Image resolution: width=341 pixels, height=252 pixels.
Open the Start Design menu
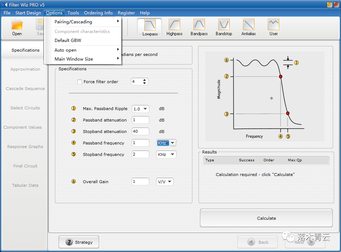[x=28, y=13]
